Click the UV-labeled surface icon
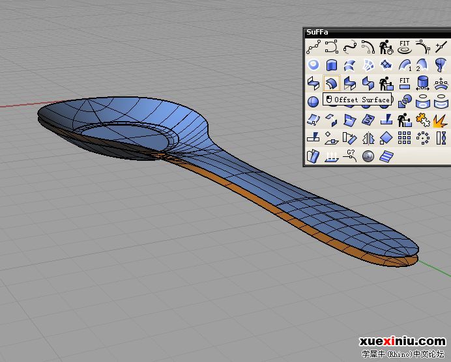The width and height of the screenshot is (451, 362). click(x=368, y=120)
